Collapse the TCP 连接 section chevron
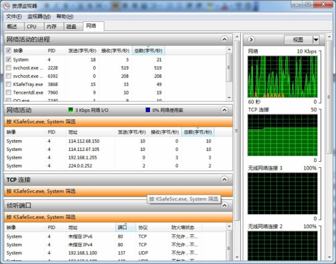The width and height of the screenshot is (336, 264). tap(224, 179)
